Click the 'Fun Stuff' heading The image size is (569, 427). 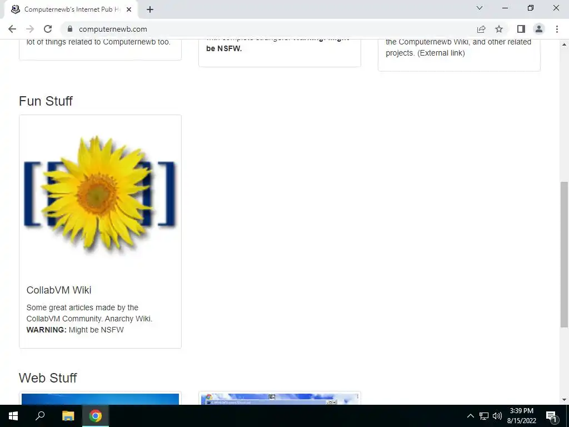point(46,101)
